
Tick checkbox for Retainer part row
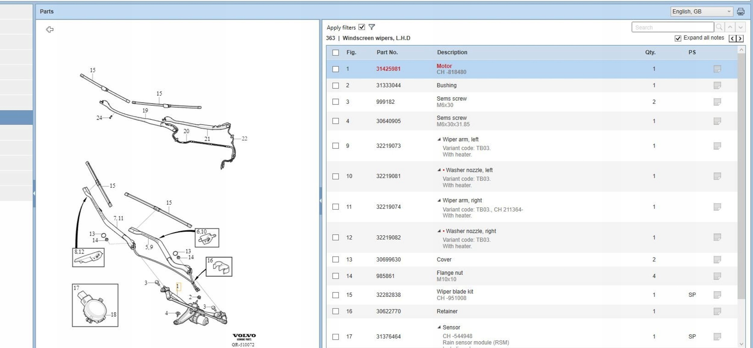(x=336, y=312)
